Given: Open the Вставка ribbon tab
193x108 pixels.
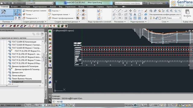Looking at the screenshot, I should tap(14, 7).
